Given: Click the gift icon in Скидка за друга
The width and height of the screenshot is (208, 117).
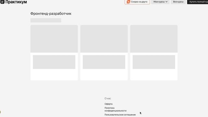Looking at the screenshot, I should [x=128, y=2].
